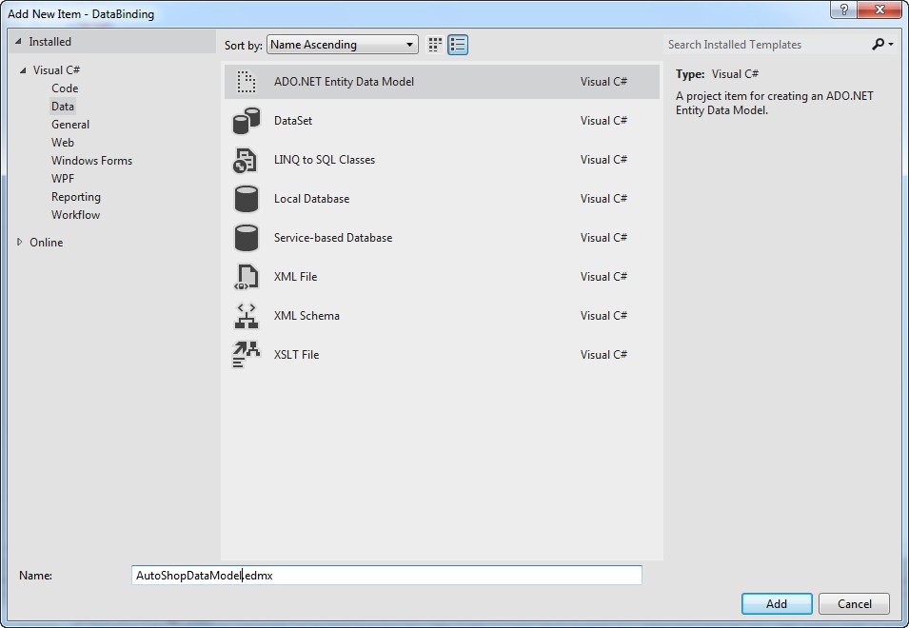Close the Add New Item dialog

(x=879, y=10)
